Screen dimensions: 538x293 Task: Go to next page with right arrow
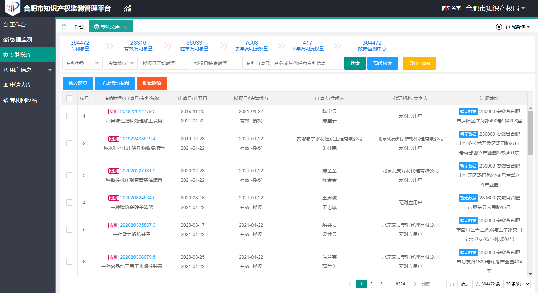[x=415, y=284]
